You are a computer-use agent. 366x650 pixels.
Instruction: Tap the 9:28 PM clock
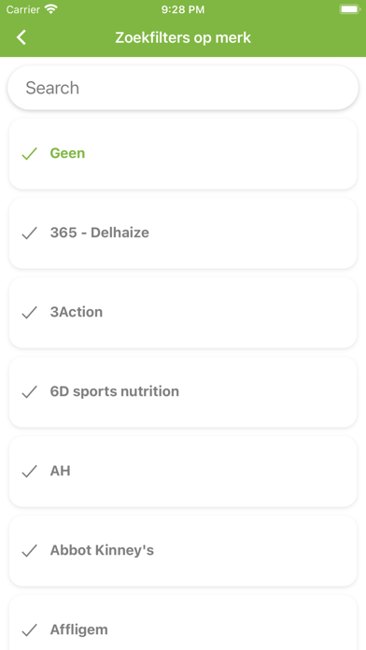(x=183, y=9)
